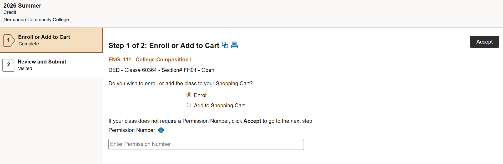Viewport: 503px width, 164px height.
Task: Click the printer icon beside the new window icon
Action: point(234,45)
